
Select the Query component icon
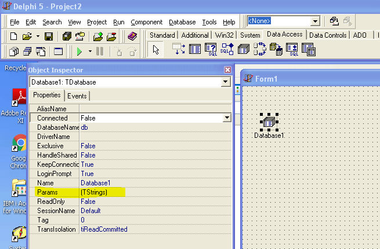(x=211, y=49)
